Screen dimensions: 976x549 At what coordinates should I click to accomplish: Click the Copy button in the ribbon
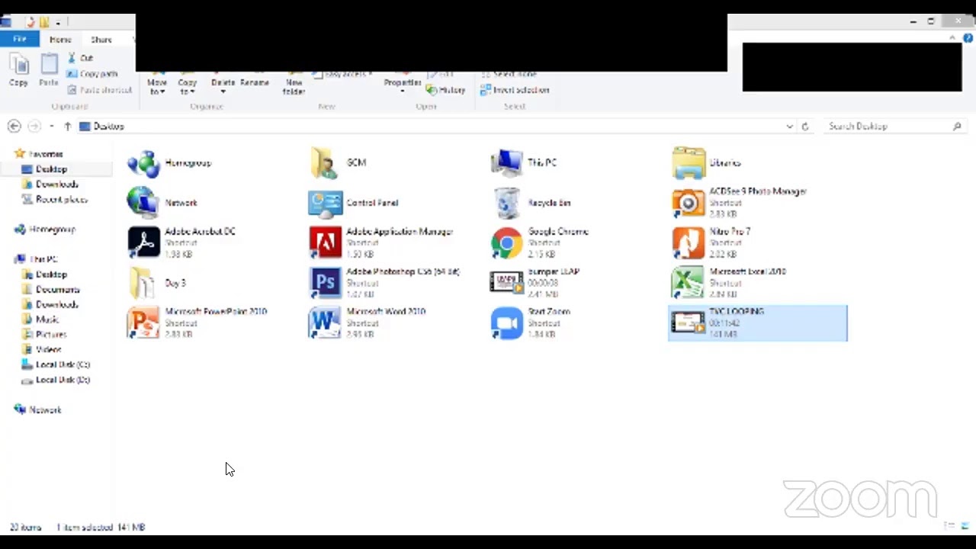18,72
